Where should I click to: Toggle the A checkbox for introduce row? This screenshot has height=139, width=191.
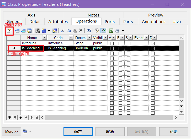click(112, 43)
